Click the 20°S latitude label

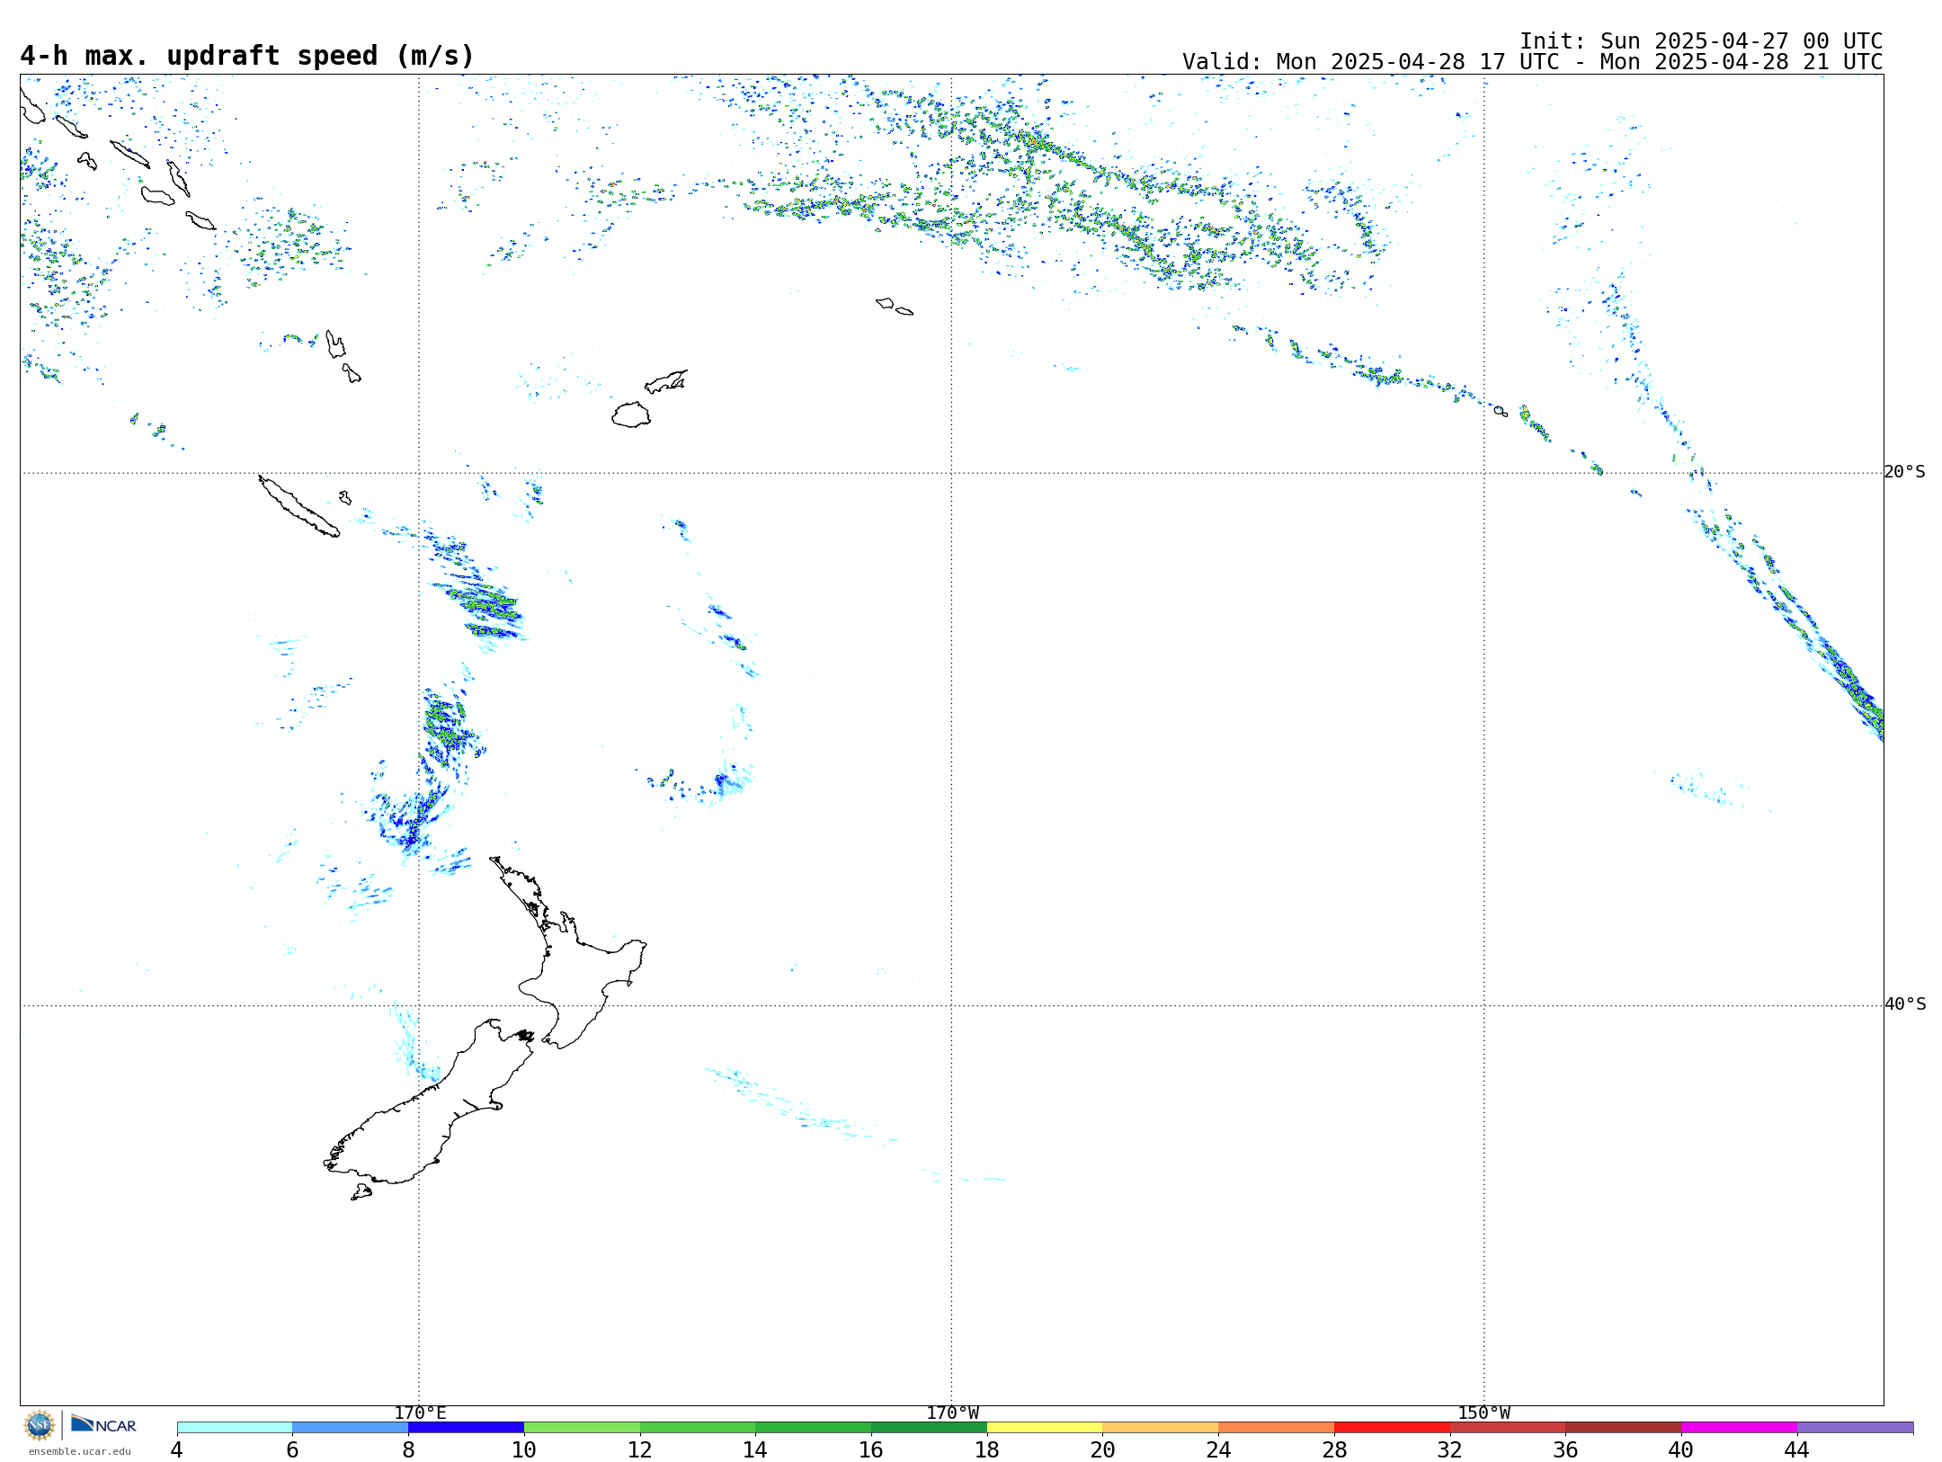[x=1904, y=472]
